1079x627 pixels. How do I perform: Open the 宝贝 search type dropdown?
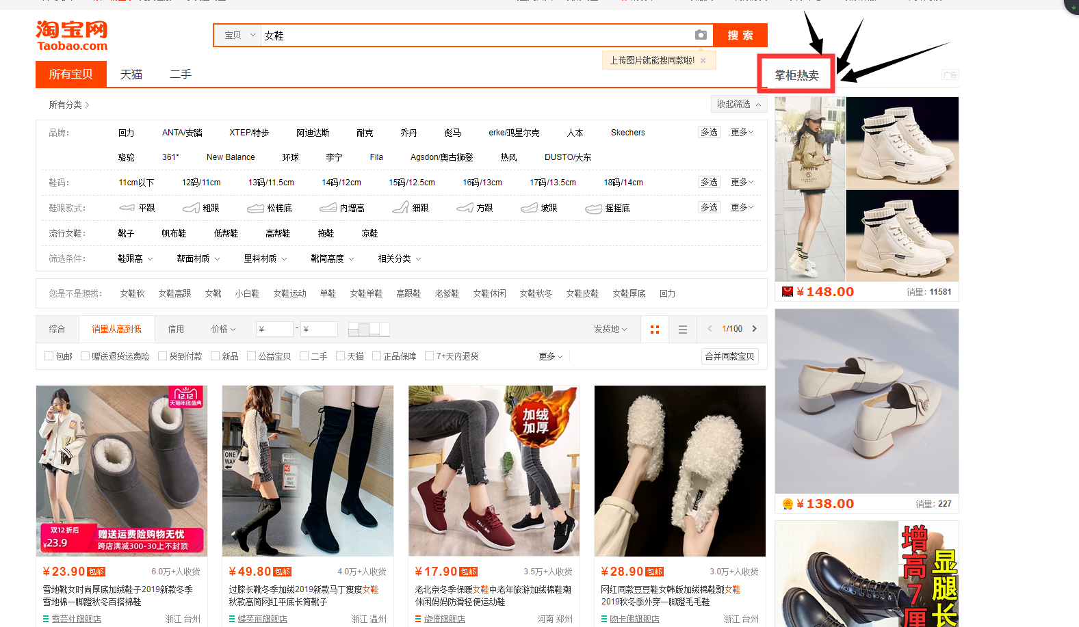click(x=239, y=36)
